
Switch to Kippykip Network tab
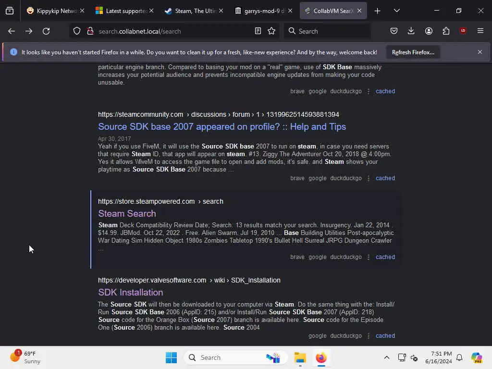(52, 11)
